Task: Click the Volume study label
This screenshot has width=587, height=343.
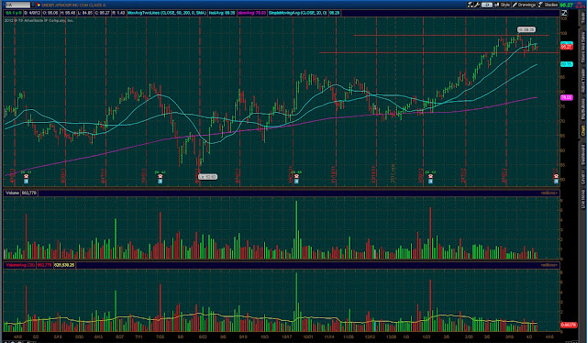Action: point(12,193)
